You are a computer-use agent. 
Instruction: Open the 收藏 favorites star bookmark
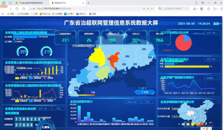[x=10, y=14]
